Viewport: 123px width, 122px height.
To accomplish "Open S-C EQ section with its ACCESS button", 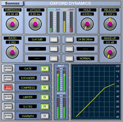I will 8,106.
